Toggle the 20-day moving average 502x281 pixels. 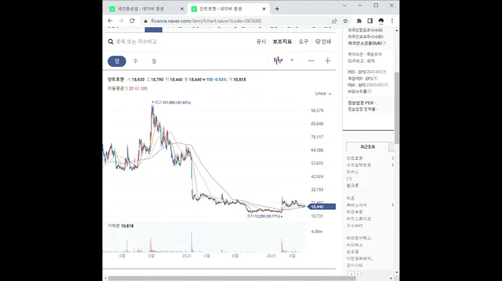(x=131, y=88)
